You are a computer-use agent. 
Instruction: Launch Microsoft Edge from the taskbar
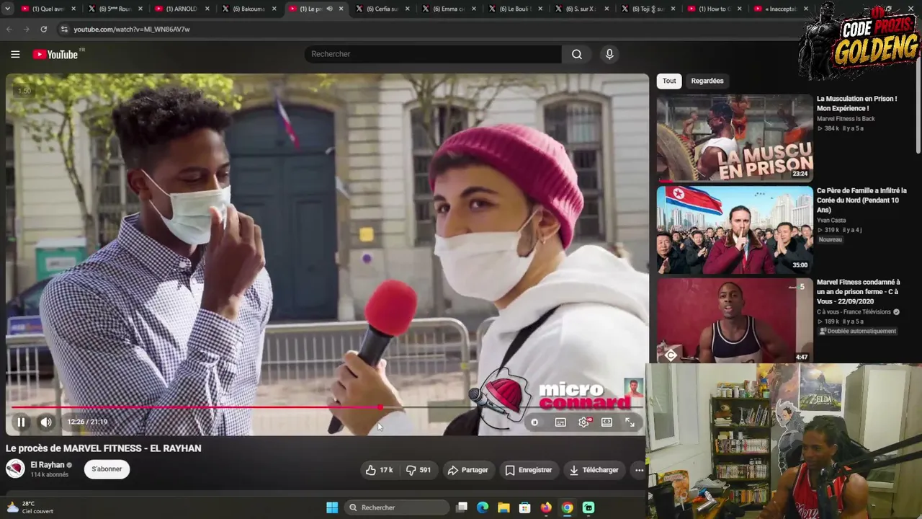pyautogui.click(x=483, y=507)
